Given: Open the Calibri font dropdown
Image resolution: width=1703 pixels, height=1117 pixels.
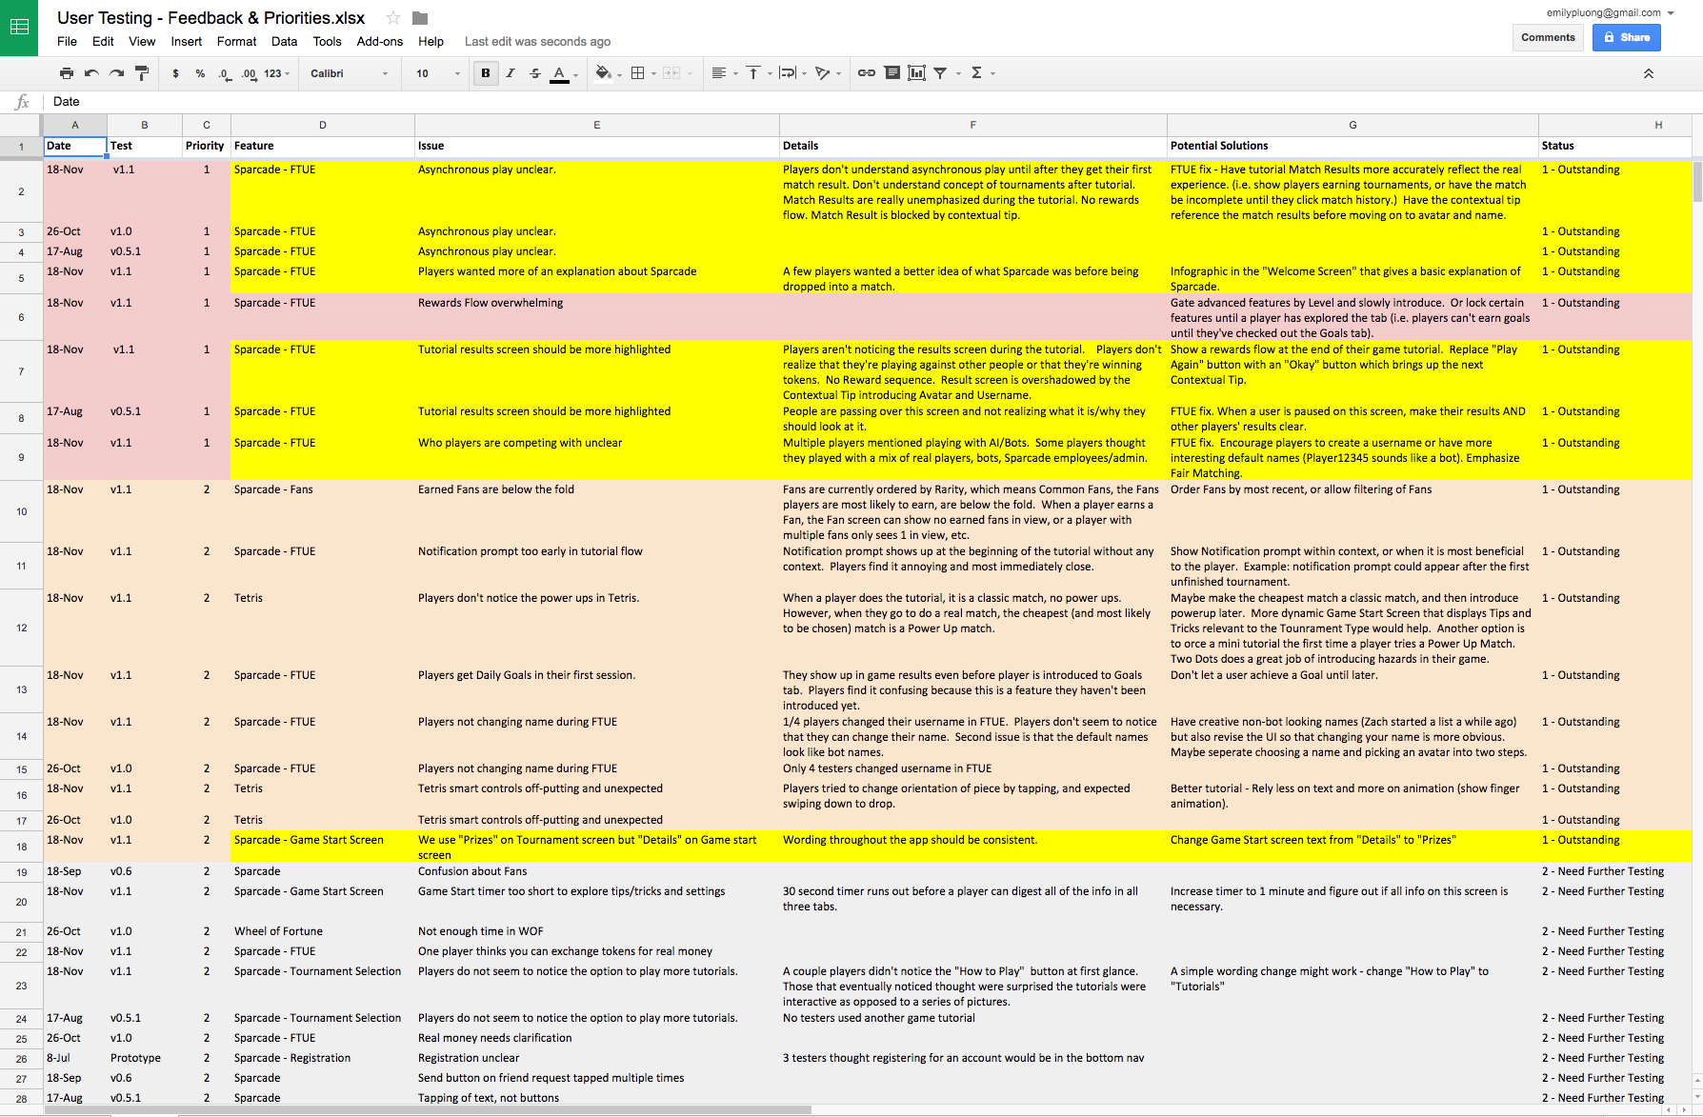Looking at the screenshot, I should (349, 73).
